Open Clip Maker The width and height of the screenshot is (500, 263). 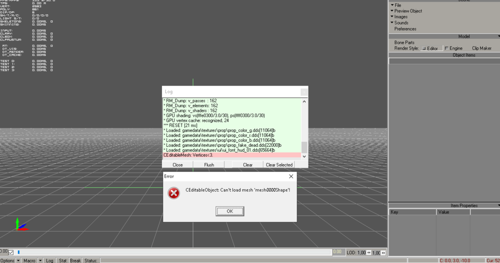tap(481, 48)
